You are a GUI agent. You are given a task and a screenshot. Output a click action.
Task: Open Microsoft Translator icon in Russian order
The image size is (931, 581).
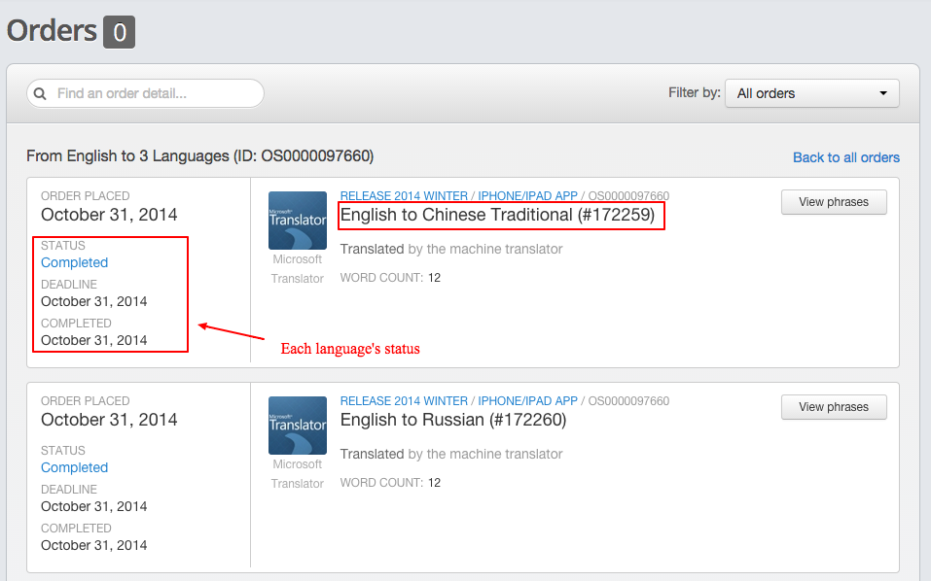298,426
